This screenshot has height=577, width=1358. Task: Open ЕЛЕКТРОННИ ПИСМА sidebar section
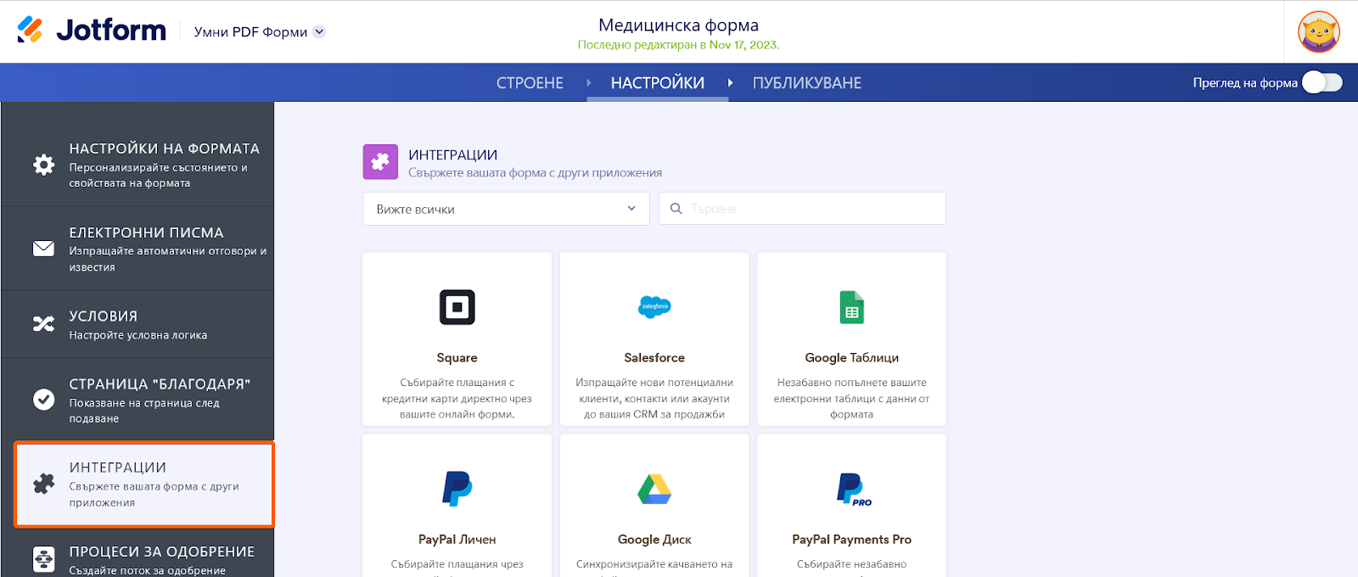click(137, 249)
